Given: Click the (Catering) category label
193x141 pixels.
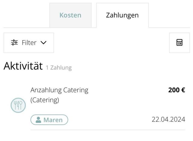Looking at the screenshot, I should (45, 100).
